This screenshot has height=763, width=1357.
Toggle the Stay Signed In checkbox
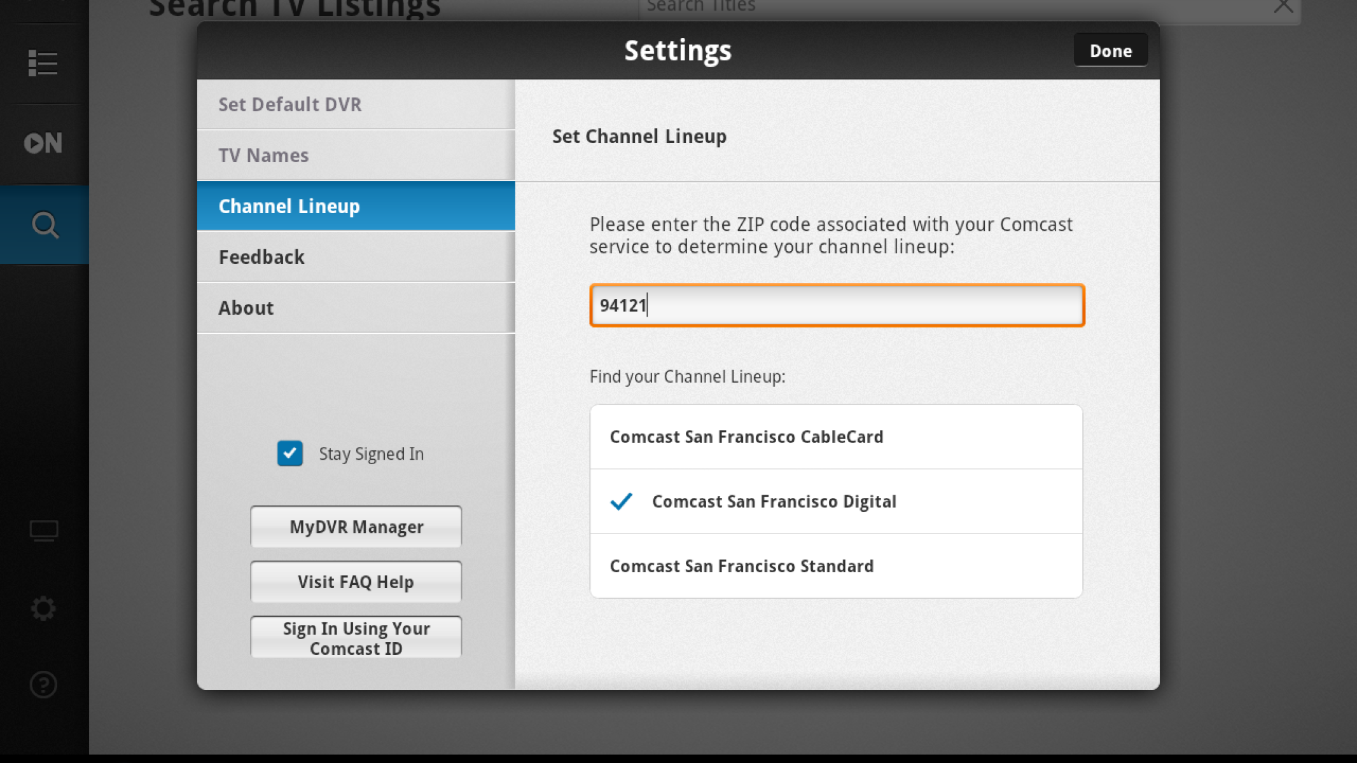point(290,453)
